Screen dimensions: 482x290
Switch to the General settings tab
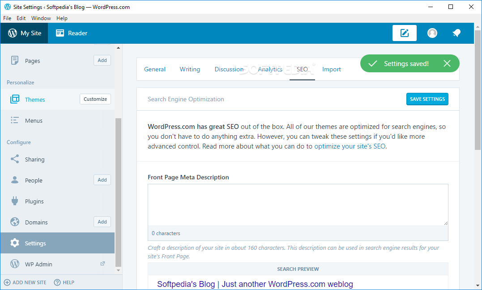(x=154, y=69)
